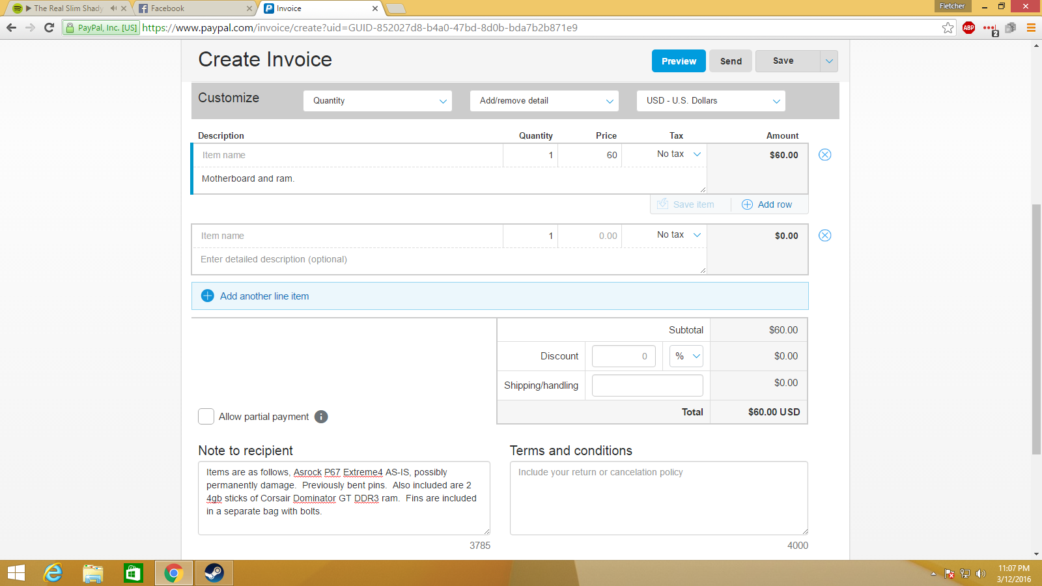Screen dimensions: 1042x586
Task: Open Steam from the taskbar
Action: point(214,573)
